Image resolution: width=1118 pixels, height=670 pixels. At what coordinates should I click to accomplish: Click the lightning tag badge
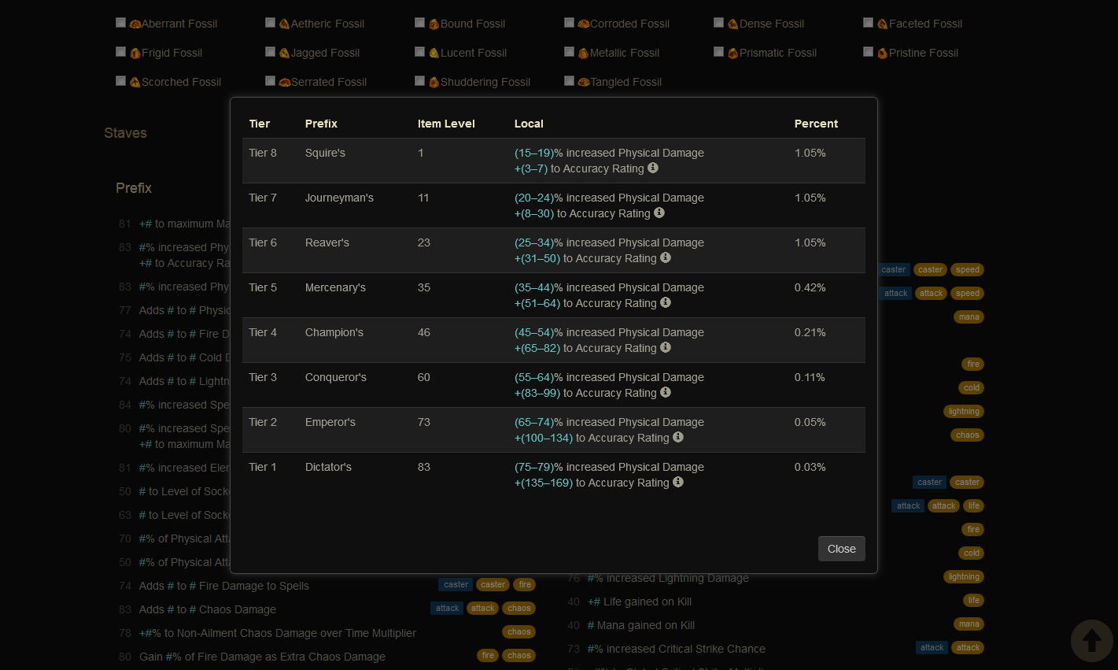pyautogui.click(x=963, y=411)
